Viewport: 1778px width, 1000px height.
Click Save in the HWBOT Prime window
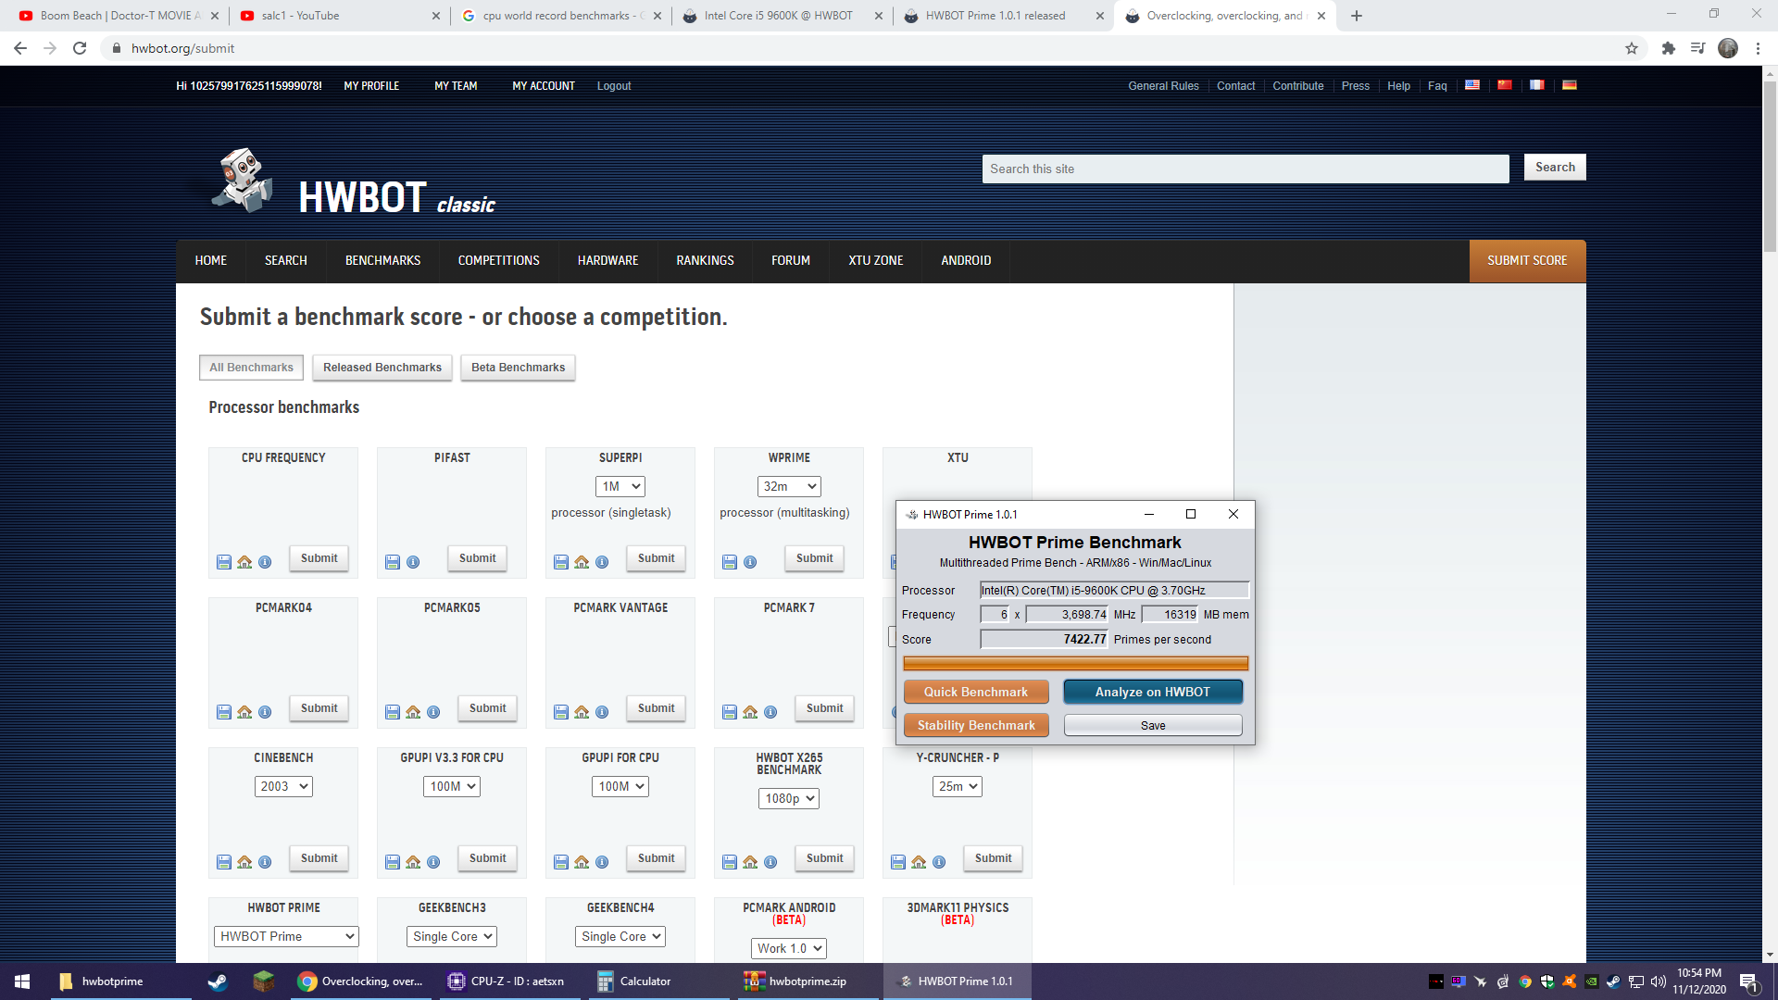click(1153, 725)
